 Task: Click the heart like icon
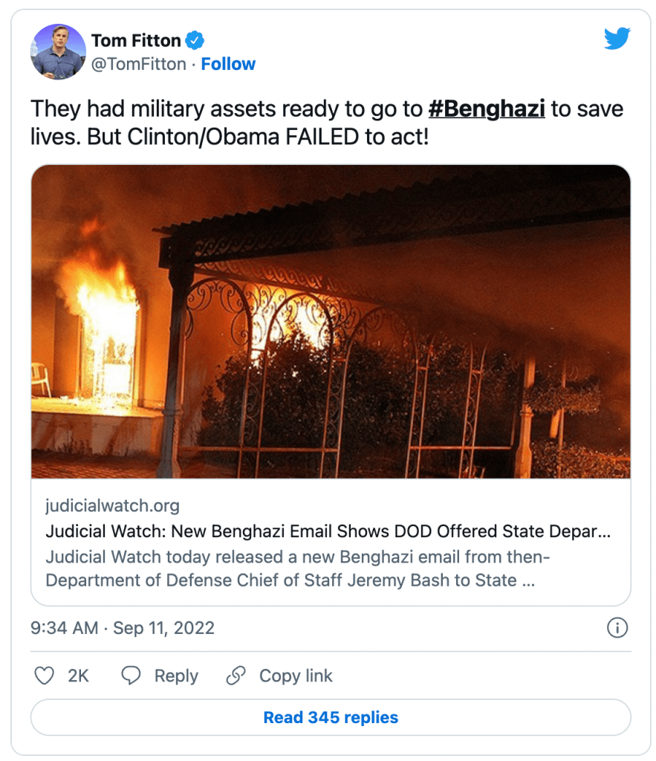pos(45,676)
